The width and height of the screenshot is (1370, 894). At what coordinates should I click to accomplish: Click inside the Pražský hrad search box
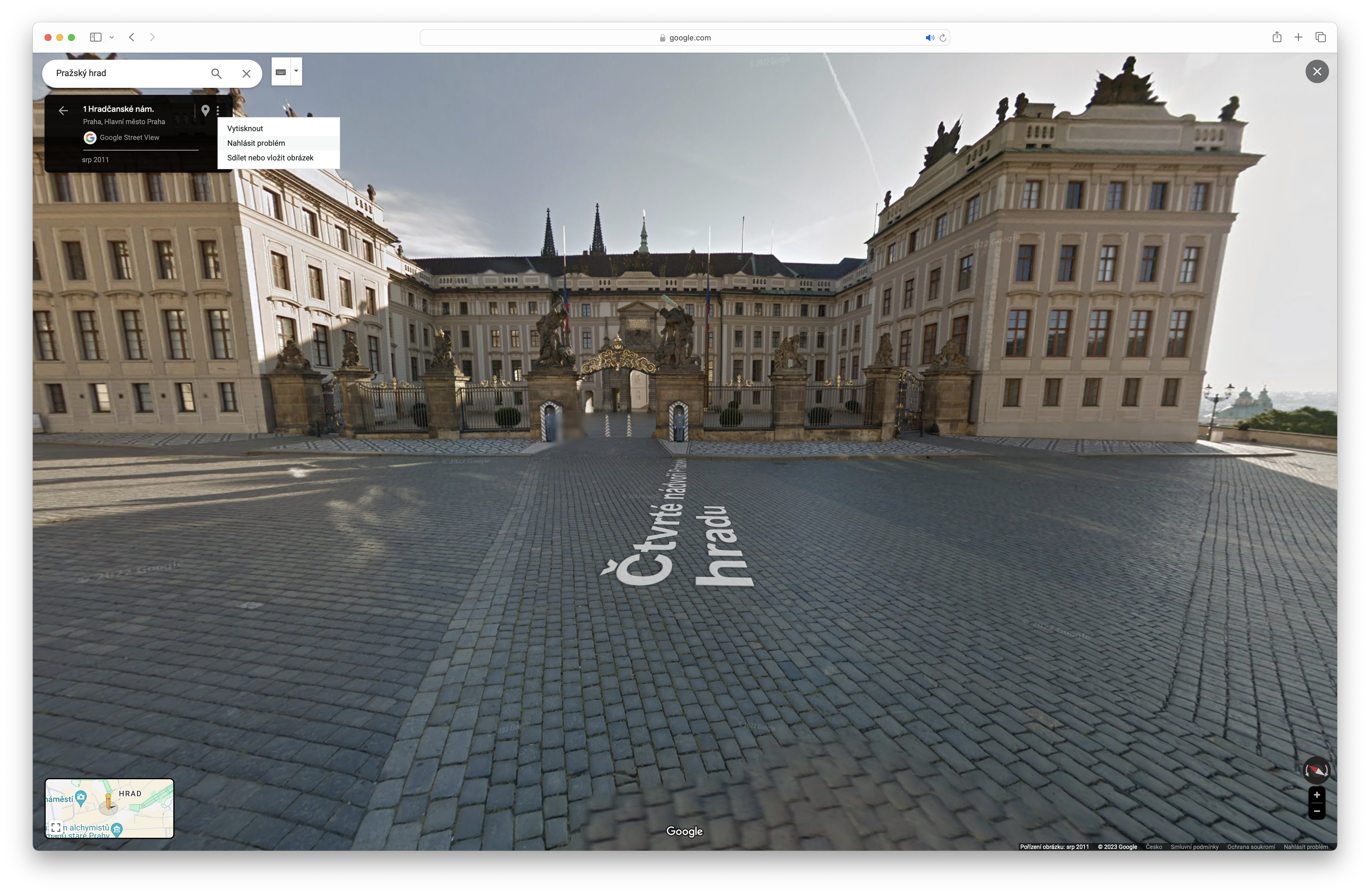[x=127, y=73]
